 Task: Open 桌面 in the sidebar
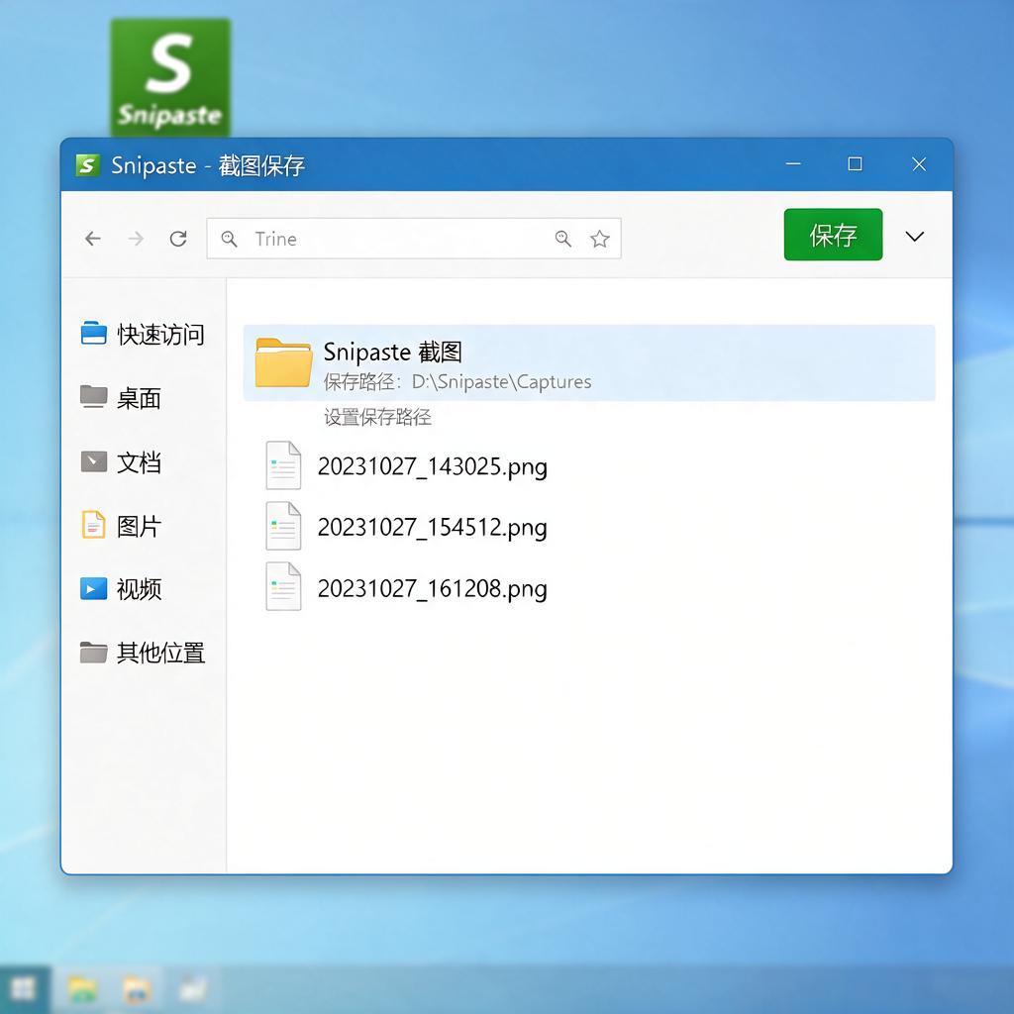(121, 398)
